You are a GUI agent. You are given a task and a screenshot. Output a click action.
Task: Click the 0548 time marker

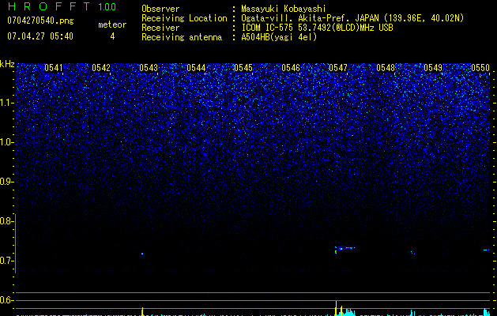click(386, 68)
